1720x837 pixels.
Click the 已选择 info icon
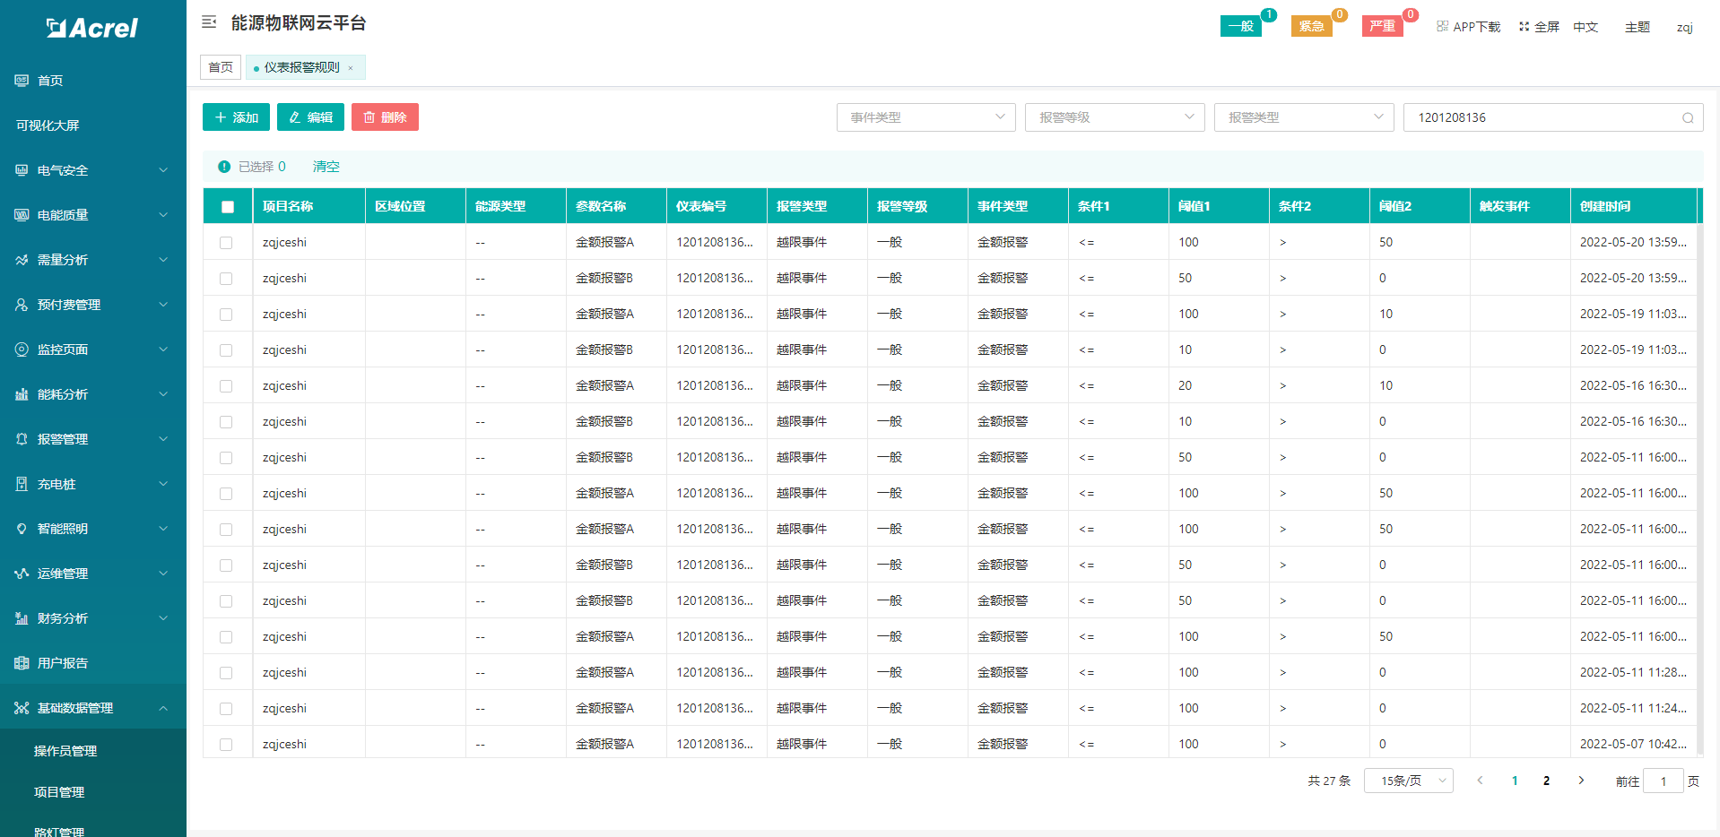224,167
